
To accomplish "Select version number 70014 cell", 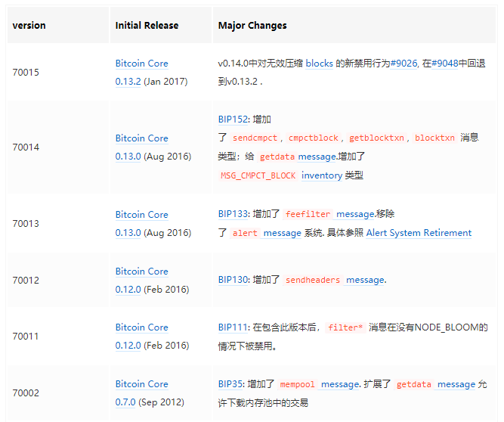I will pyautogui.click(x=58, y=147).
